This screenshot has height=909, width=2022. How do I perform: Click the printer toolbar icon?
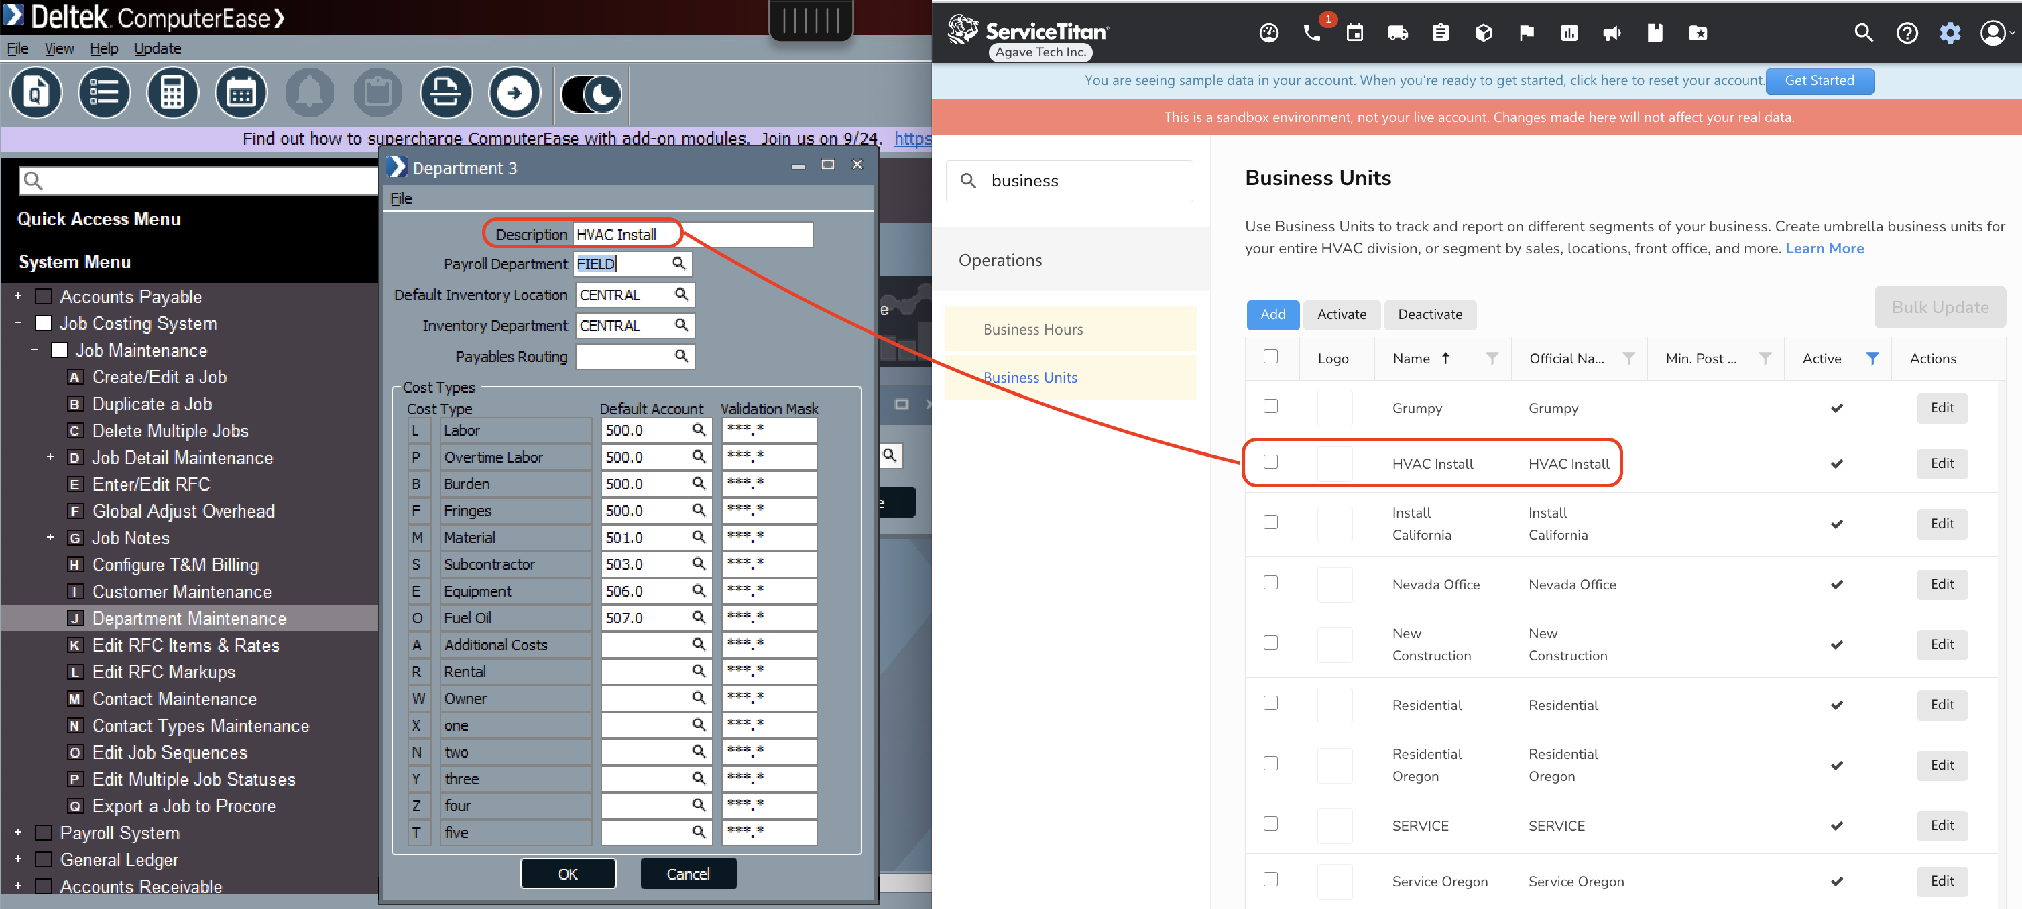[x=446, y=93]
